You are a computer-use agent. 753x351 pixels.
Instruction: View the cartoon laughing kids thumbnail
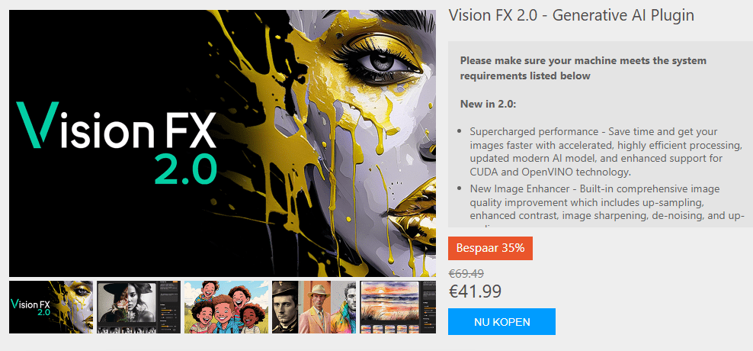tap(226, 308)
